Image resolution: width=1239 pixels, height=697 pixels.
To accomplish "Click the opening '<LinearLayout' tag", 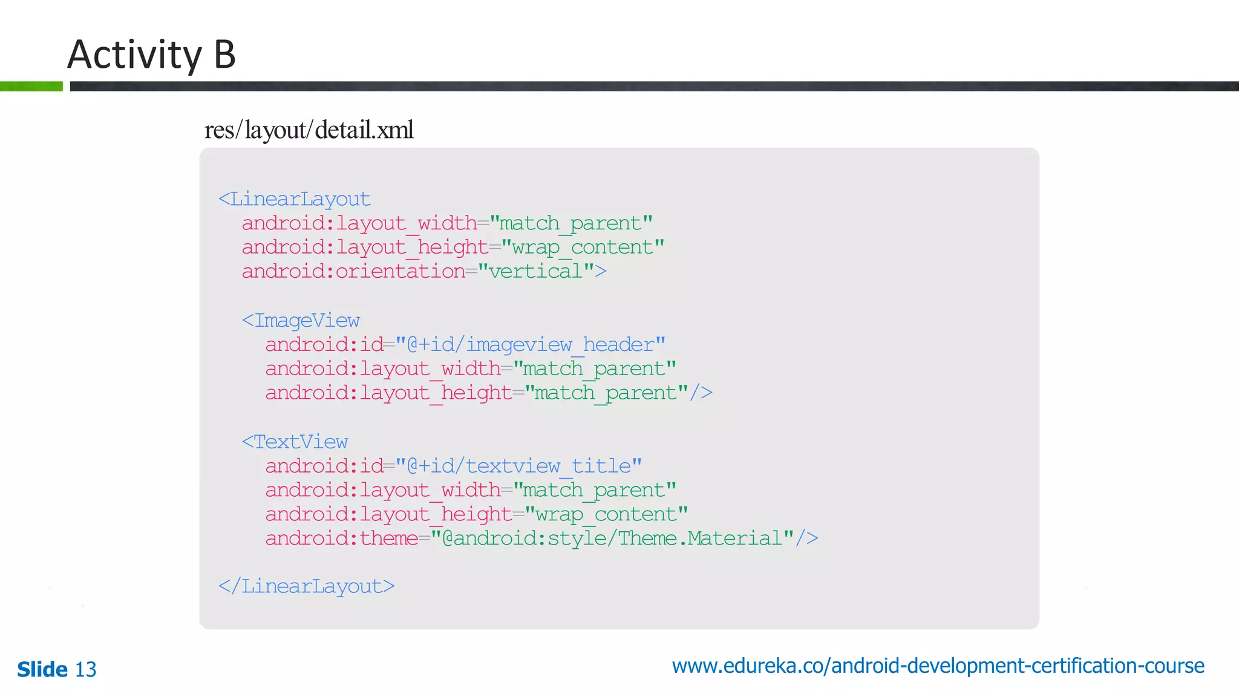I will pyautogui.click(x=294, y=199).
